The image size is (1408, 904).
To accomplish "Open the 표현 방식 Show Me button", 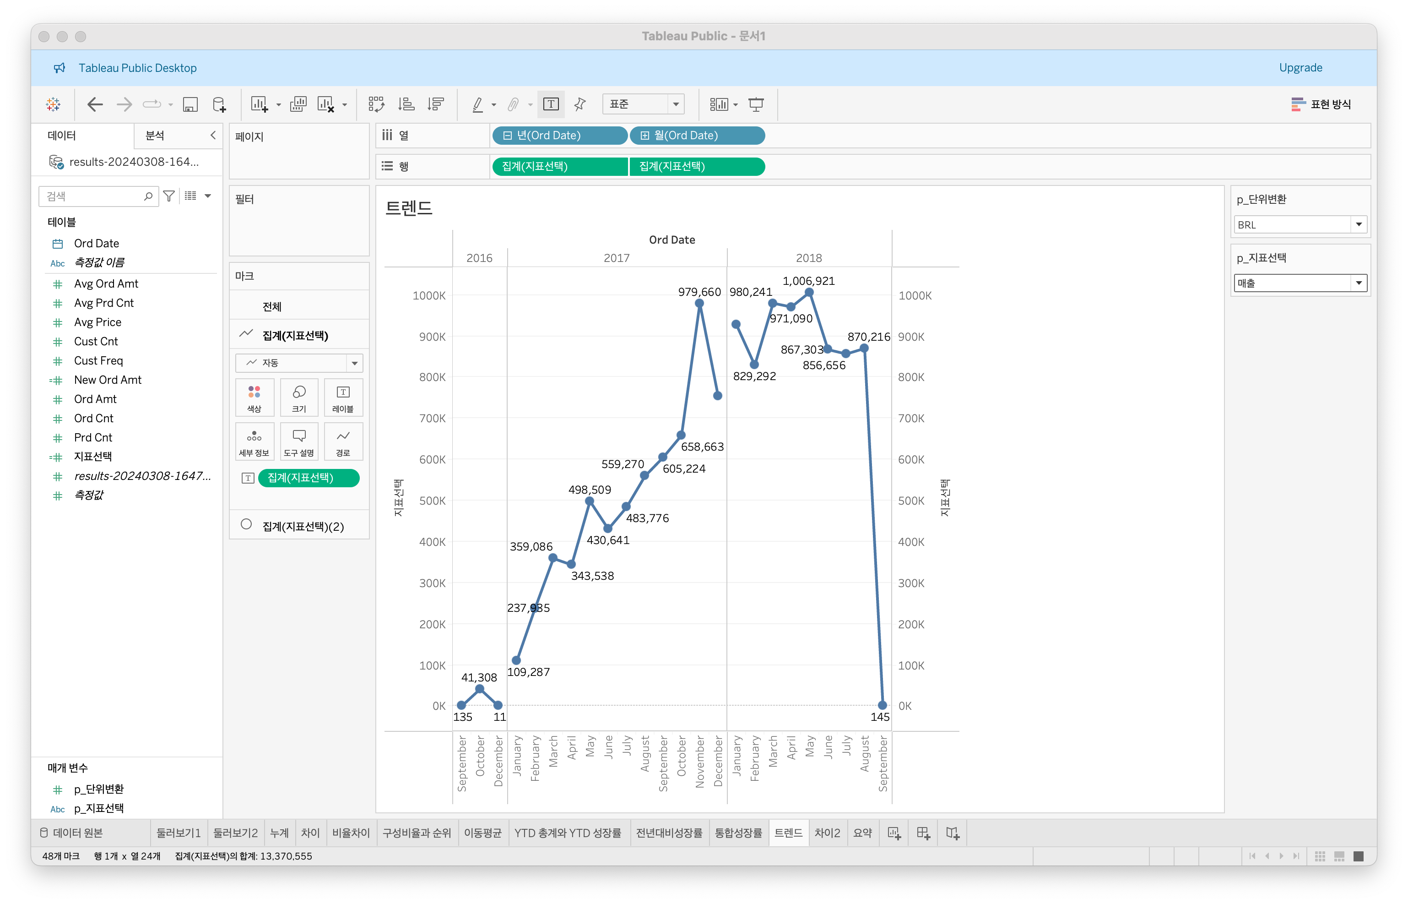I will click(1321, 104).
